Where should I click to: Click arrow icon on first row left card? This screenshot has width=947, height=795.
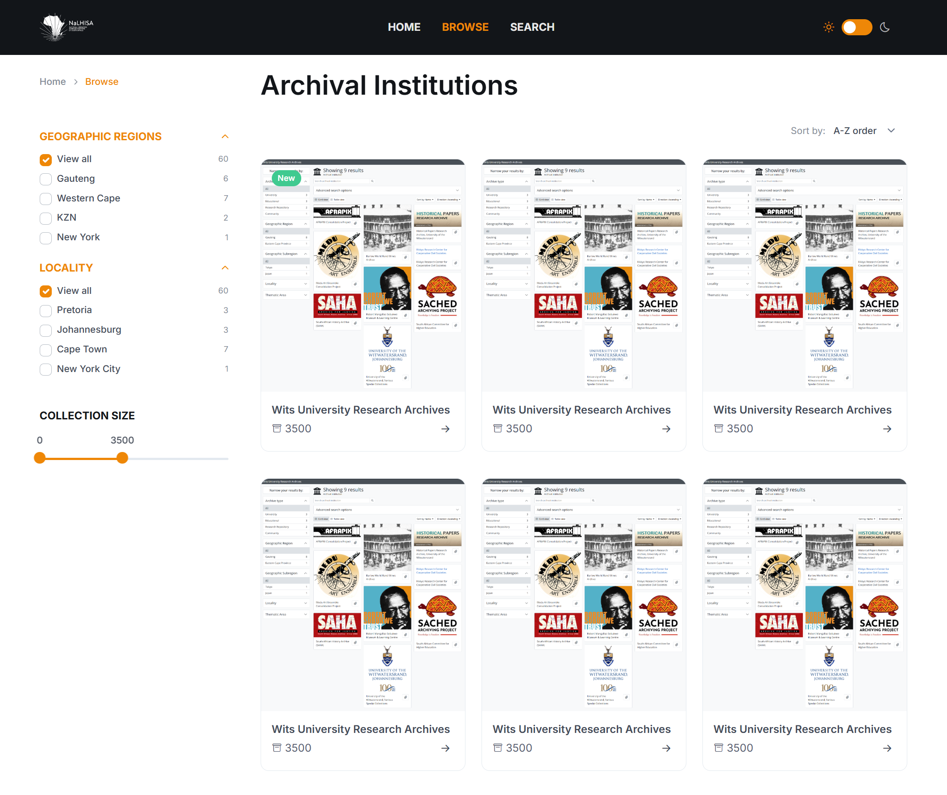[x=445, y=429]
